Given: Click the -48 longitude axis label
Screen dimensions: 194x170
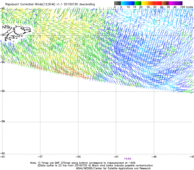Looking at the screenshot, I should tap(154, 157).
